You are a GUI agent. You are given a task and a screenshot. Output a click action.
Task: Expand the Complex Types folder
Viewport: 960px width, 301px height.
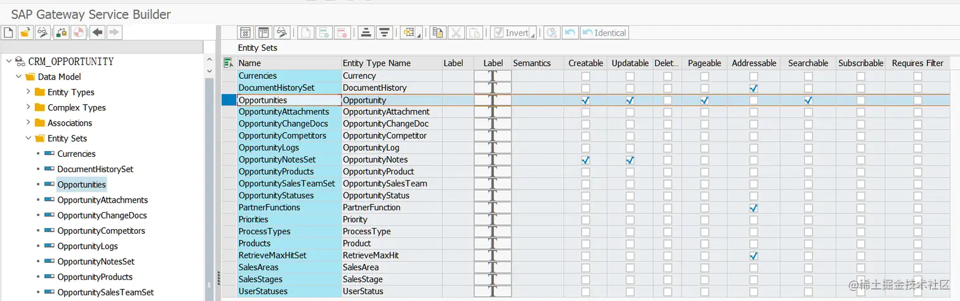click(29, 107)
